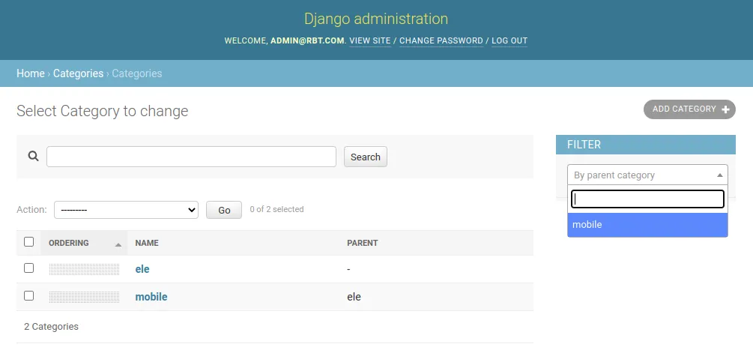Click the Django administration title
Viewport: 753px width, 347px height.
376,19
